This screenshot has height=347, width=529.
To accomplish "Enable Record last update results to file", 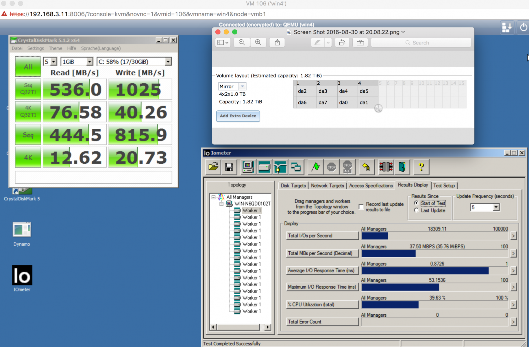I will pos(361,206).
